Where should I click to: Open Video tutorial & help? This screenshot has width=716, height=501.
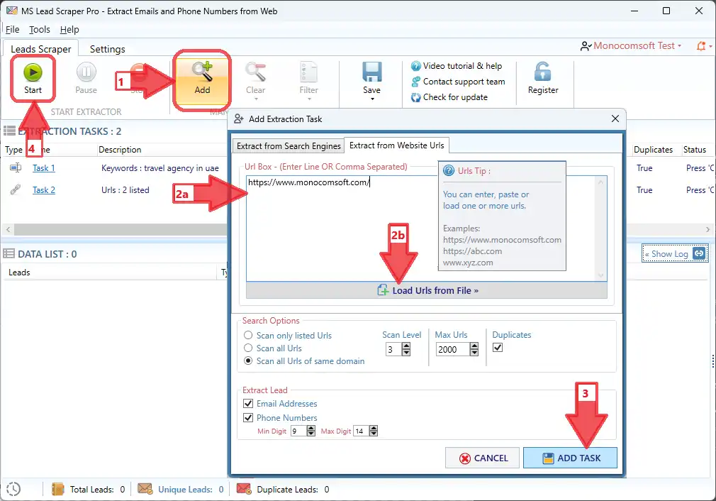457,66
